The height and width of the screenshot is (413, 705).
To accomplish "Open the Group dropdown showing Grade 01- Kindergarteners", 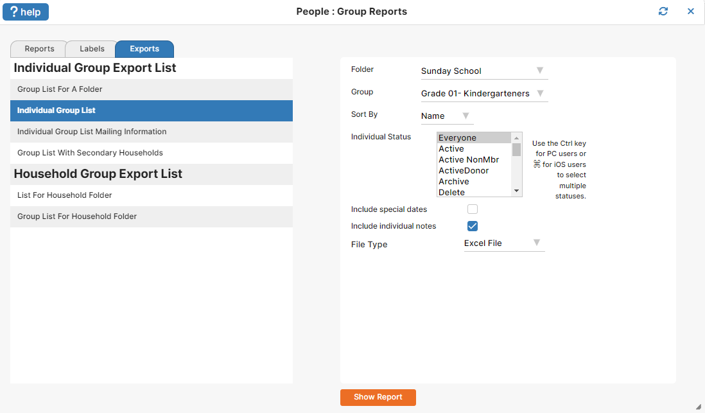I will (484, 93).
